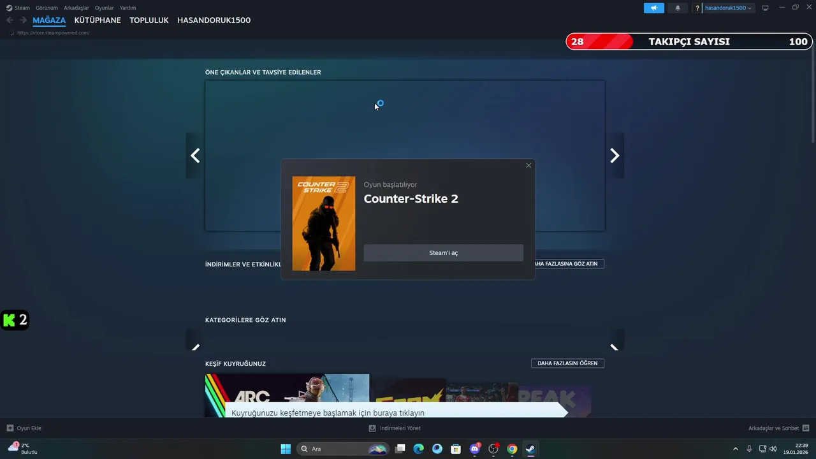Click the ÖNE ÇIKANLAR VE TAVSİYE EDİLENLER heading
Viewport: 816px width, 459px height.
[263, 72]
